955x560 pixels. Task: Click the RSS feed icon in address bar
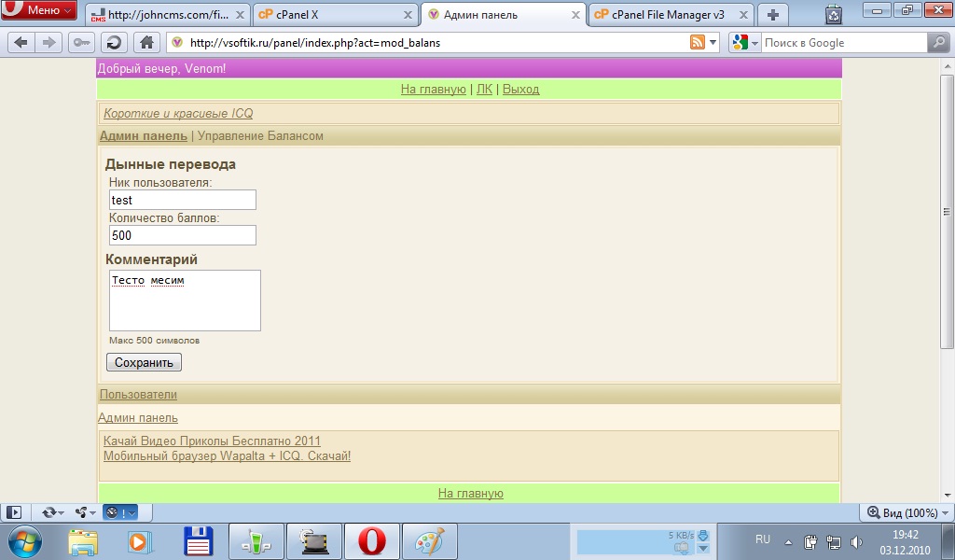pyautogui.click(x=698, y=42)
